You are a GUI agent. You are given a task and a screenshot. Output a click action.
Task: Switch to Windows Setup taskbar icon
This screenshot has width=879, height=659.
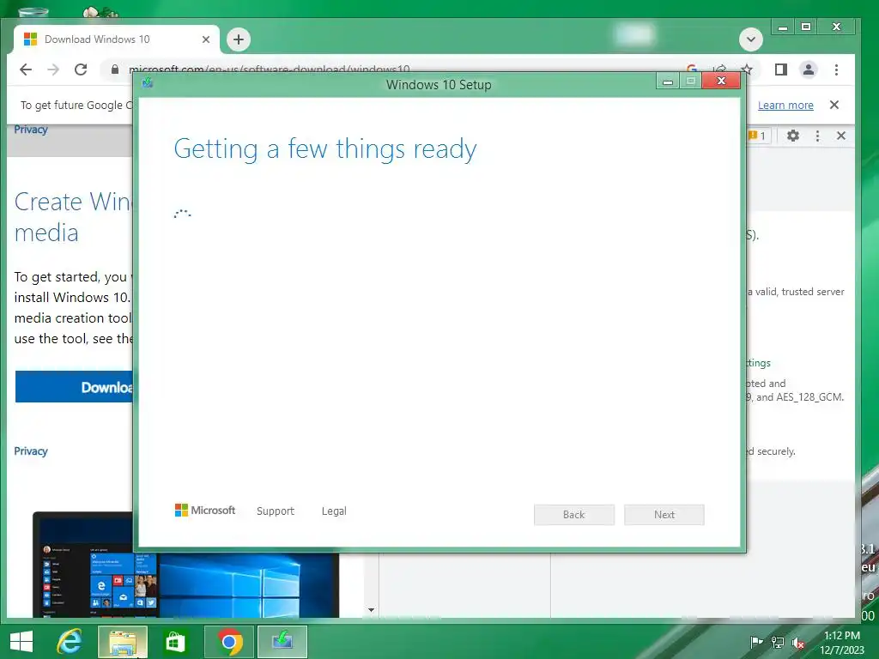pos(282,642)
